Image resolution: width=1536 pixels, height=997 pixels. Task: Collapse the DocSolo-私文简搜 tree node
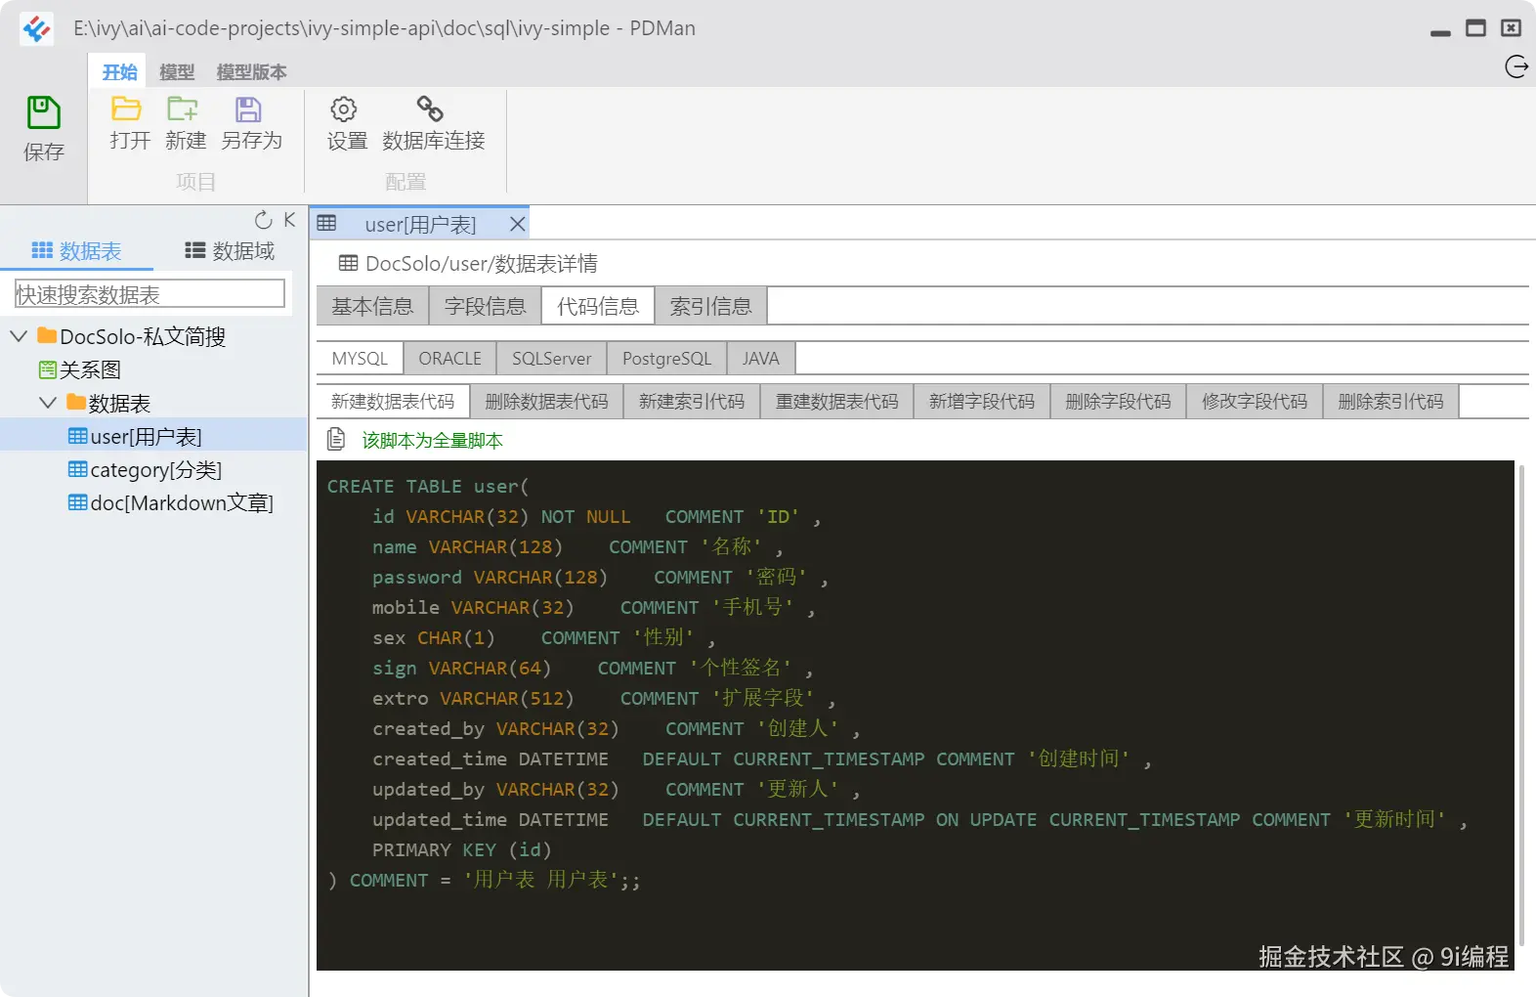tap(19, 336)
